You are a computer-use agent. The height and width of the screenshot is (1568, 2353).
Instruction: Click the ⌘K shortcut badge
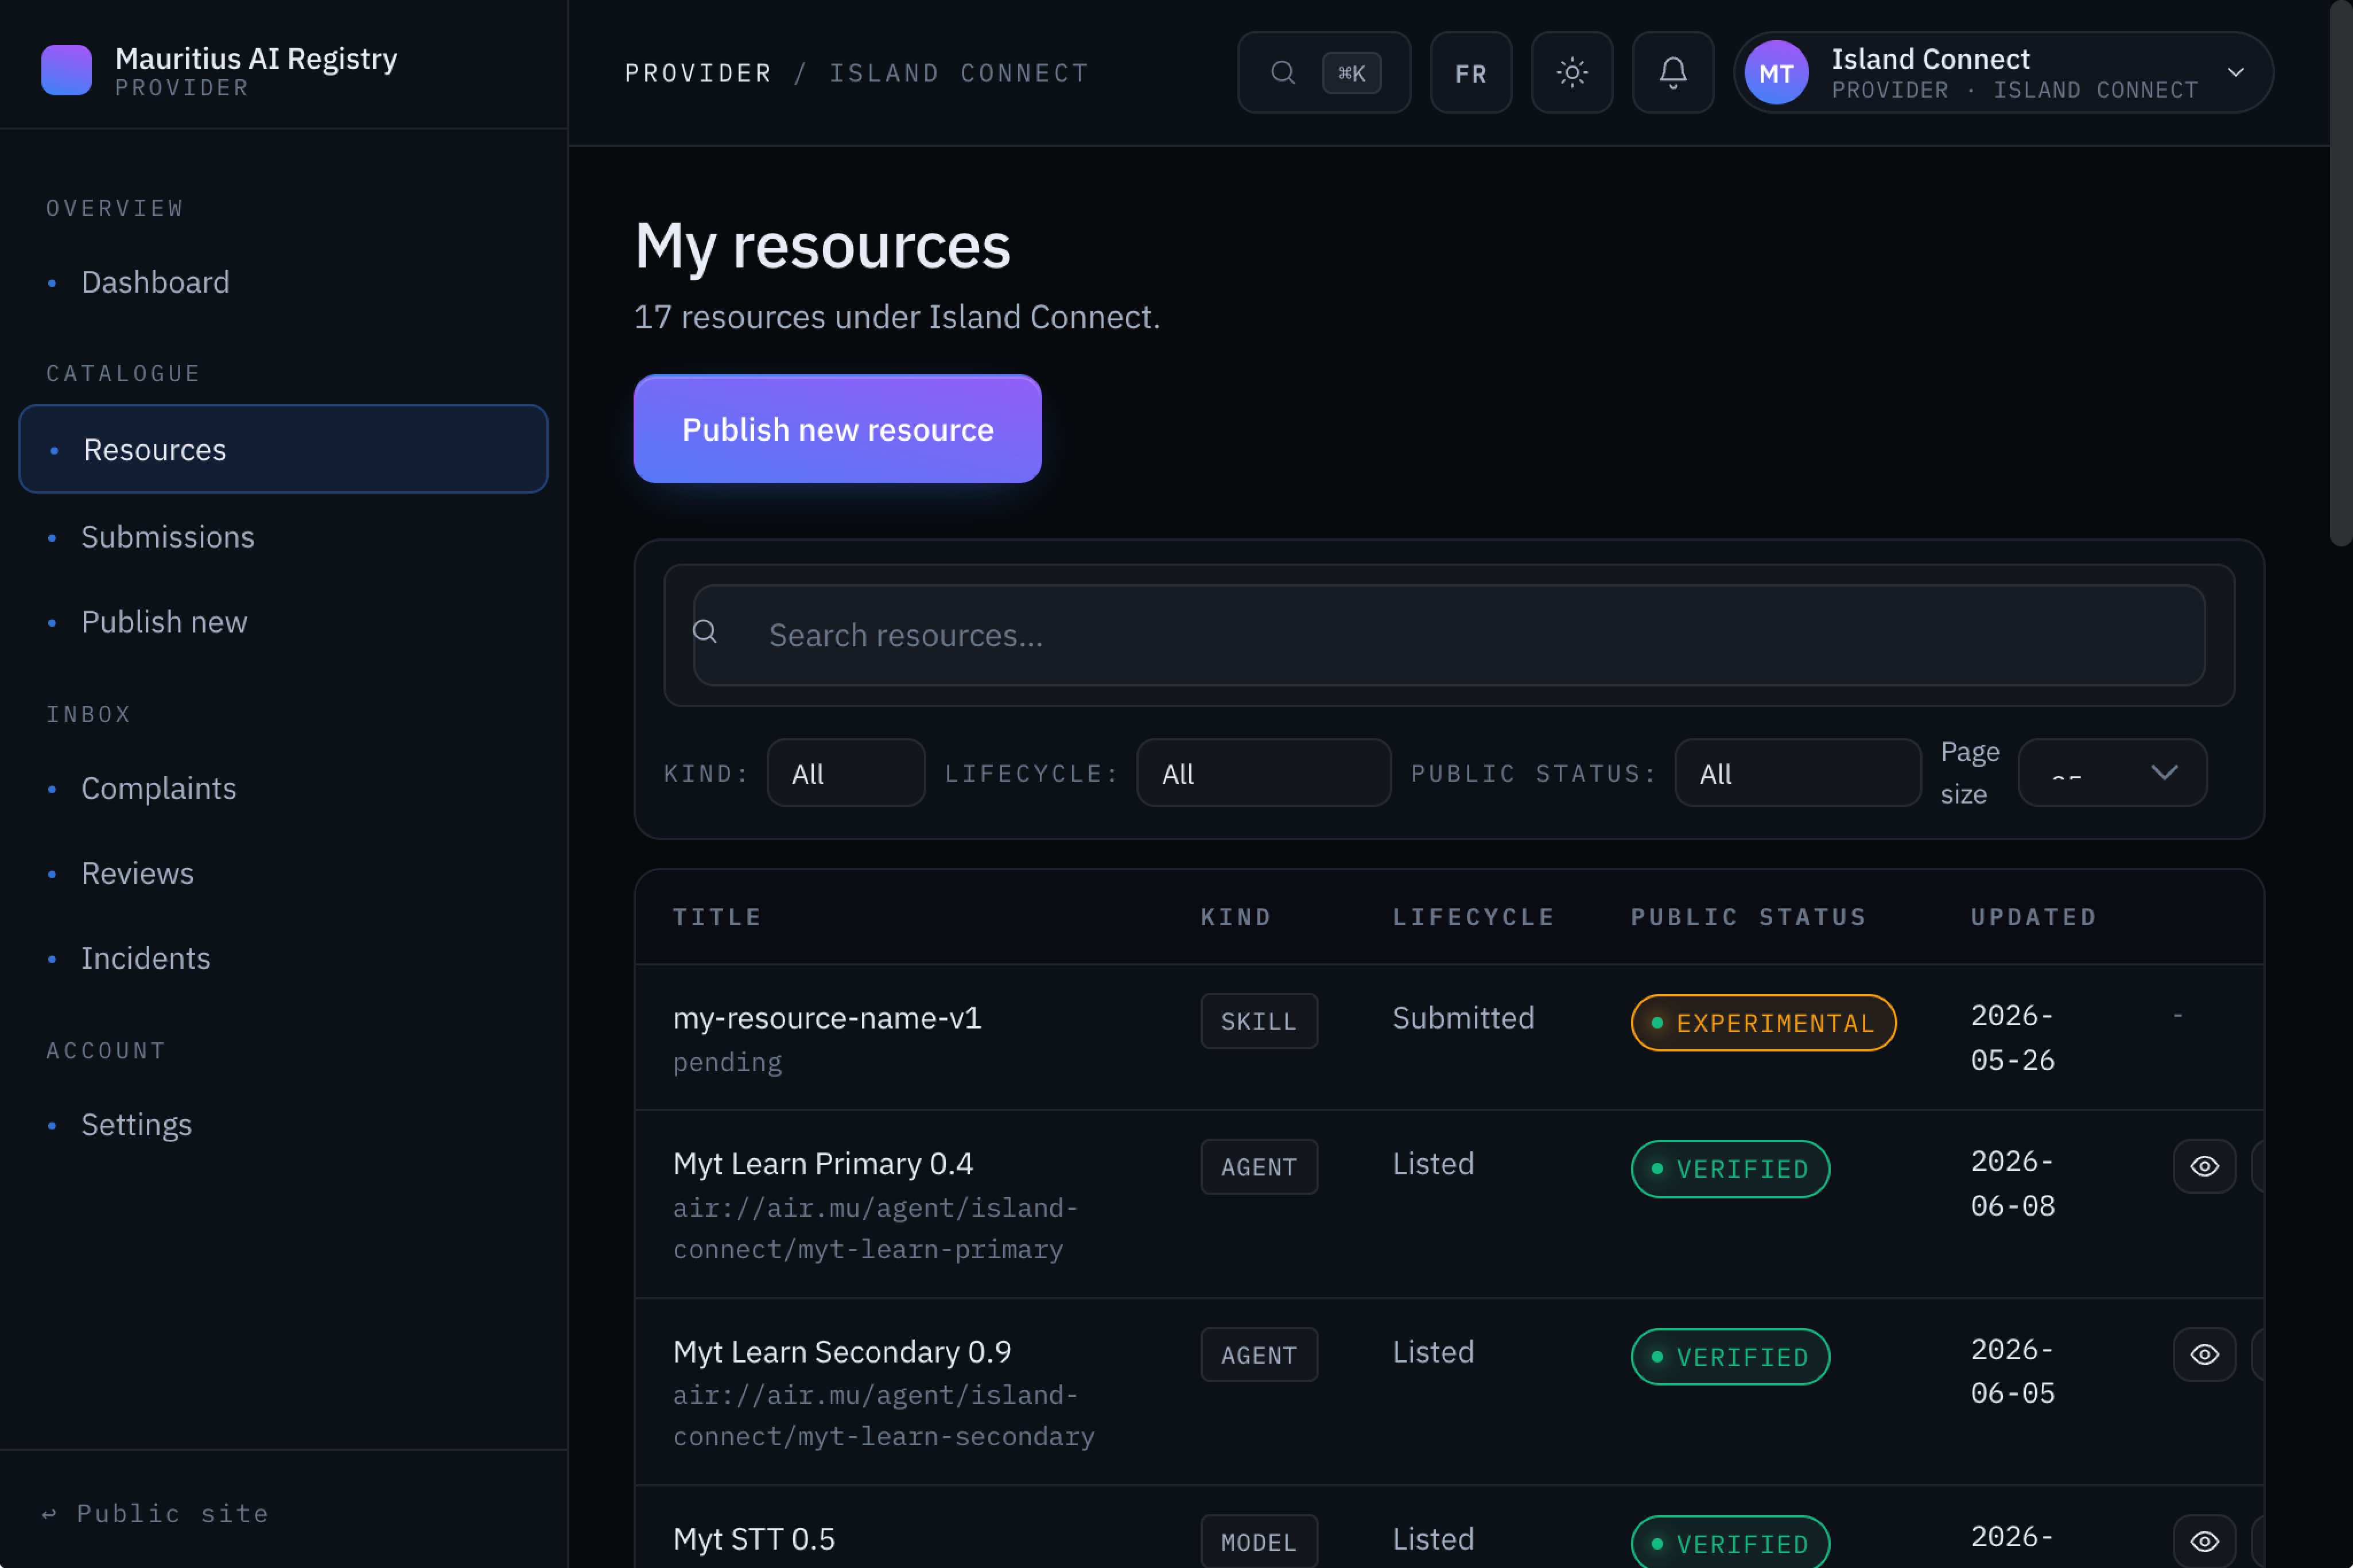click(1351, 73)
